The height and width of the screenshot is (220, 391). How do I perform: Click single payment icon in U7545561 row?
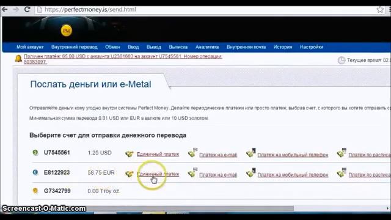click(x=130, y=154)
